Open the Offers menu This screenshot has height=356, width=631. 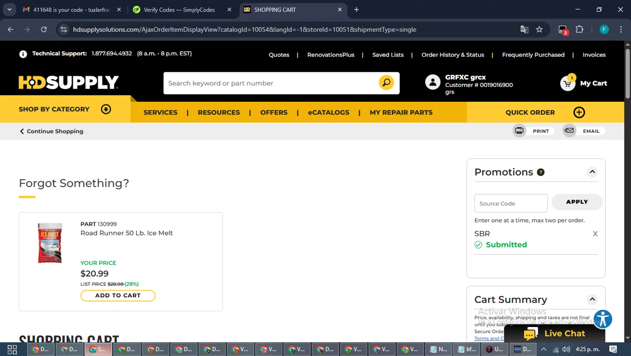click(x=274, y=113)
